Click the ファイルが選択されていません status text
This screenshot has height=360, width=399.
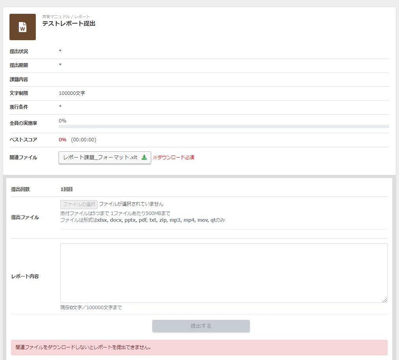(x=131, y=204)
